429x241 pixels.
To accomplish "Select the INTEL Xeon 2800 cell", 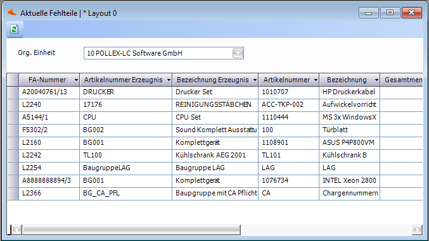I will [x=349, y=181].
